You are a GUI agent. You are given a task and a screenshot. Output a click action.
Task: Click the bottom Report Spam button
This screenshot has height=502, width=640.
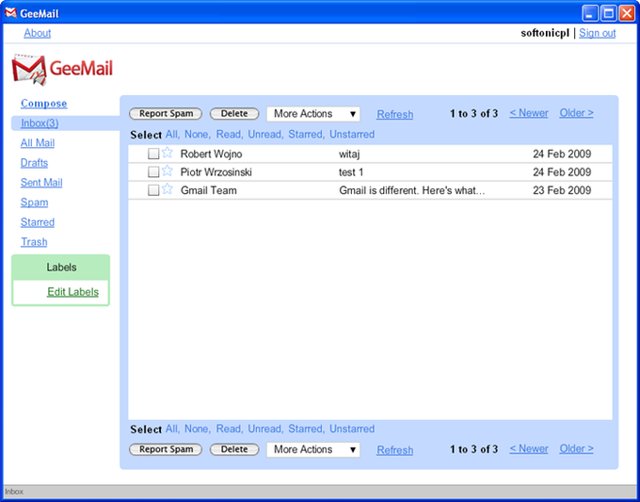click(x=166, y=449)
